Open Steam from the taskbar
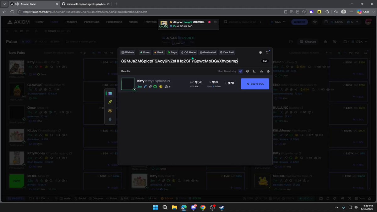377x212 pixels. (222, 207)
